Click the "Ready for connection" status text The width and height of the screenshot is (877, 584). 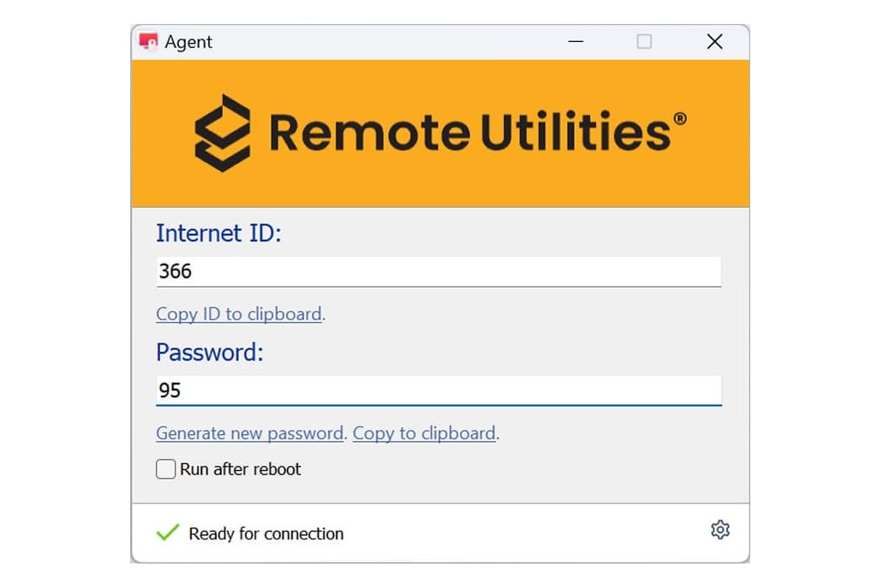tap(266, 533)
